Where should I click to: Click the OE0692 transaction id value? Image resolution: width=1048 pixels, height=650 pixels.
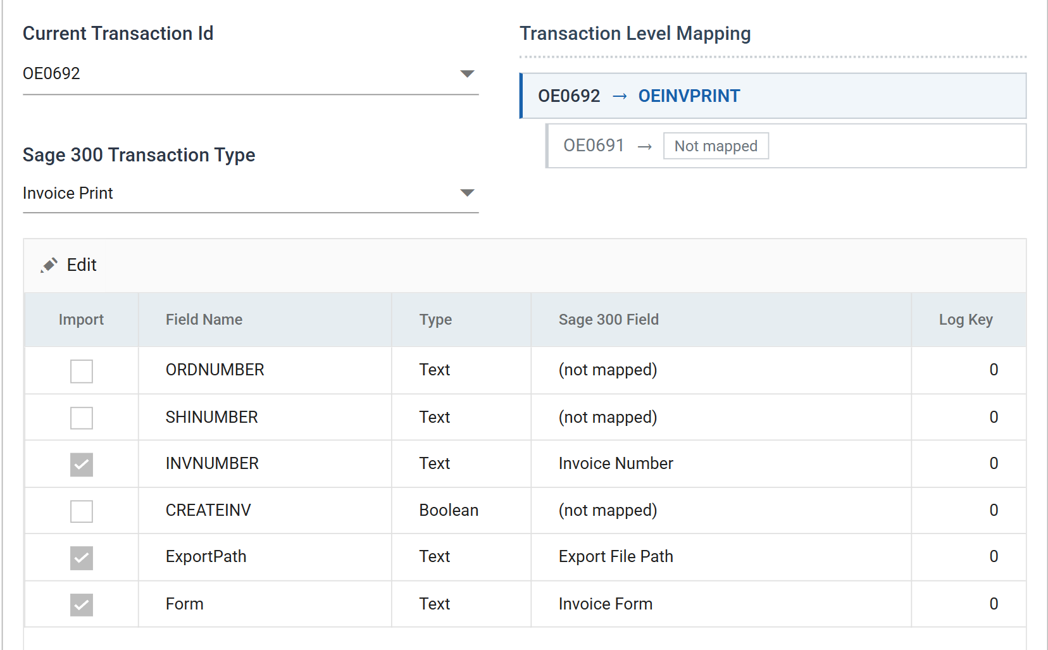tap(51, 73)
